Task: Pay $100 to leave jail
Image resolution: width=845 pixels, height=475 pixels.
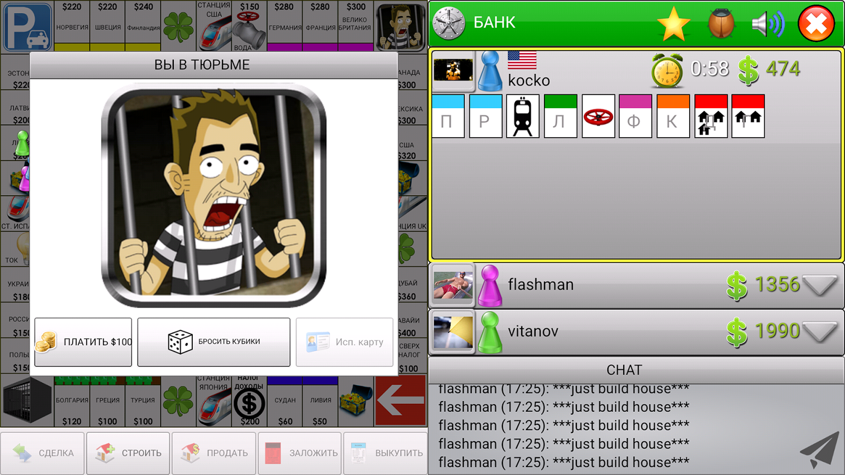Action: click(83, 342)
